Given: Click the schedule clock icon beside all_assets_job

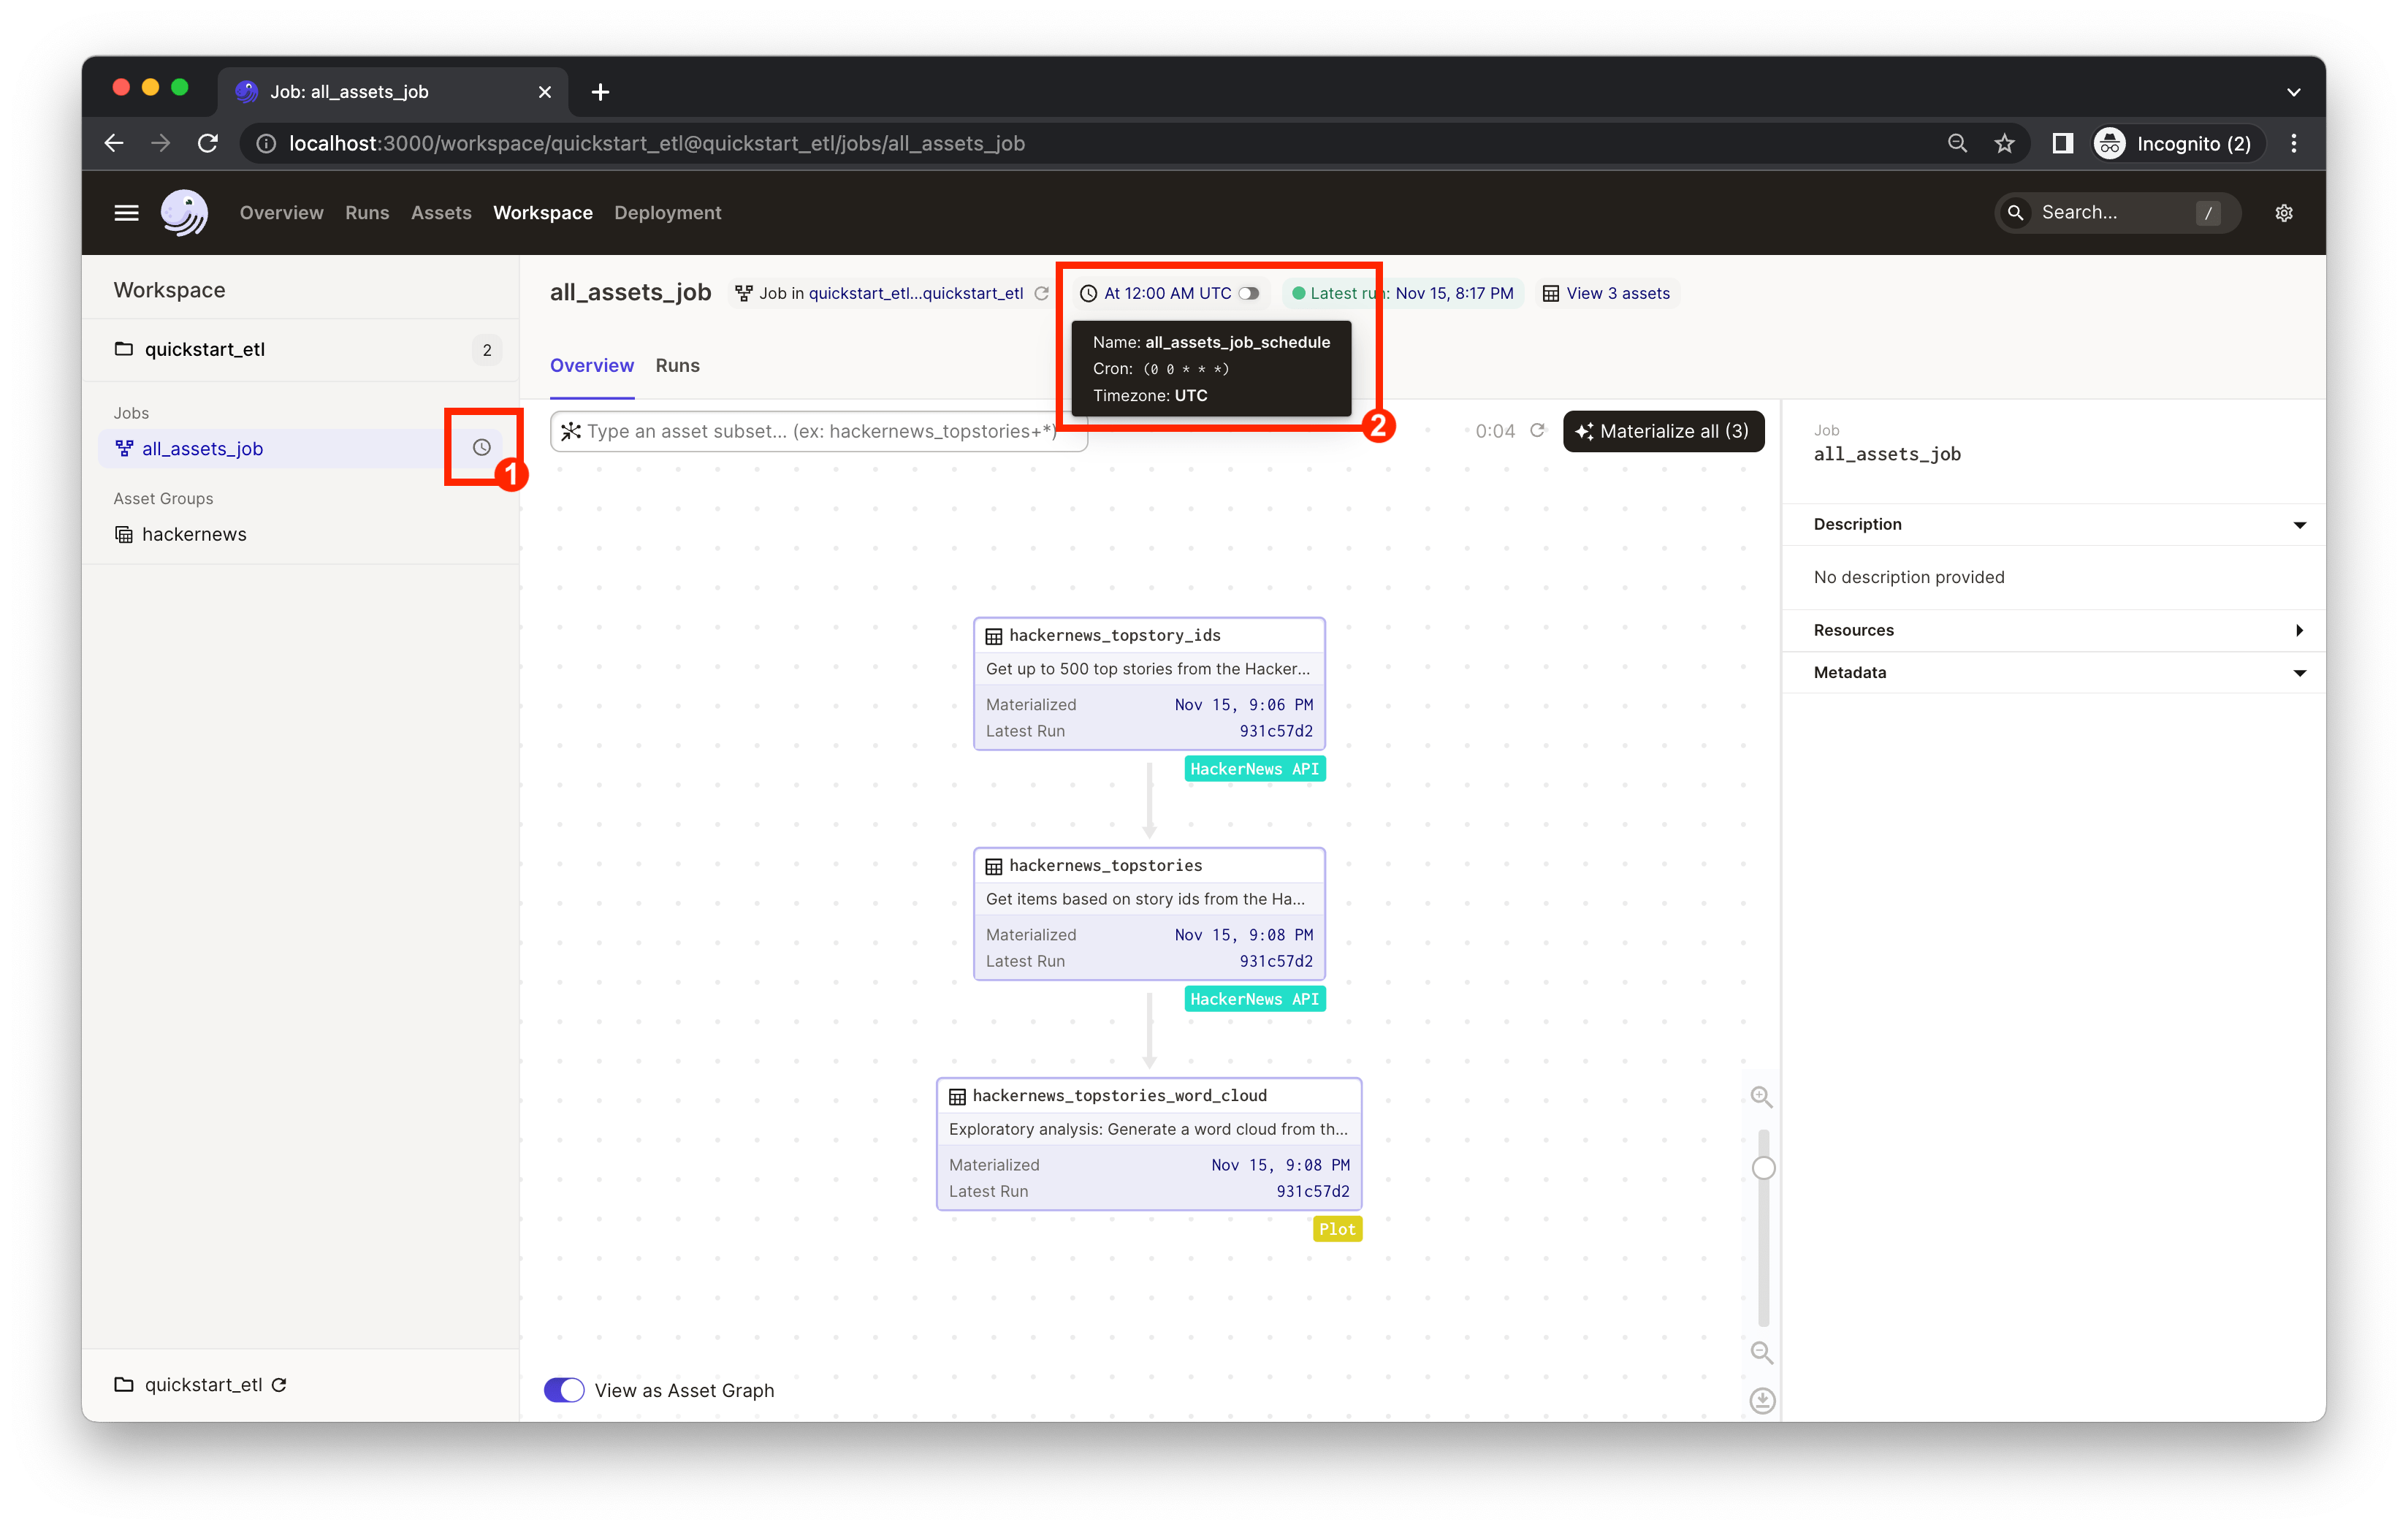Looking at the screenshot, I should 481,447.
